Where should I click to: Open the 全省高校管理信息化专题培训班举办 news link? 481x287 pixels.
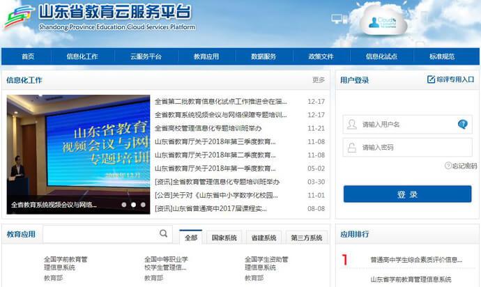tap(208, 128)
